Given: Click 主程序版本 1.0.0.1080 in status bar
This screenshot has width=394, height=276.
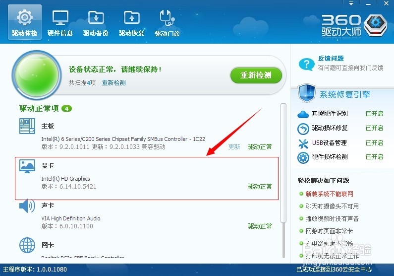Looking at the screenshot, I should [x=35, y=269].
